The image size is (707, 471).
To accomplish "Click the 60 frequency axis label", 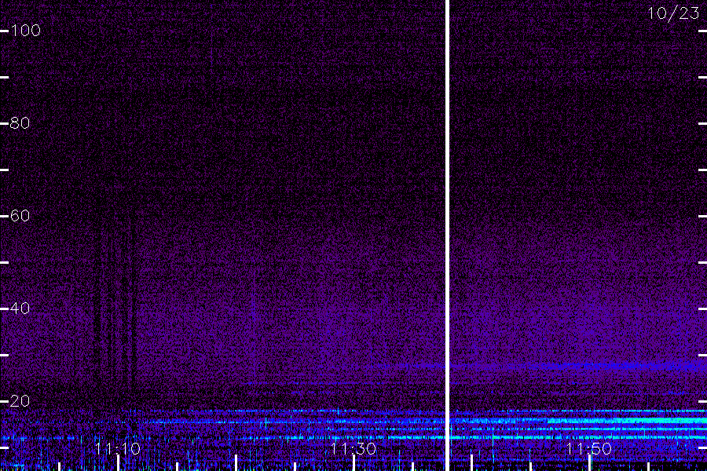I will pos(20,215).
